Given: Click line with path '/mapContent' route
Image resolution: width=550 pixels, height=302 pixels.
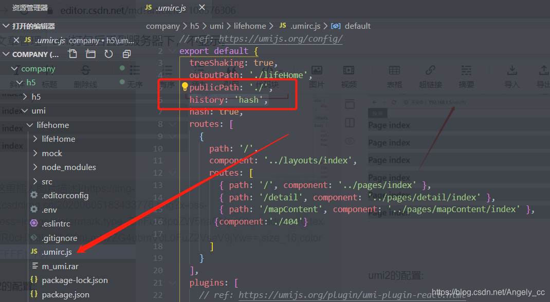Looking at the screenshot, I should (377, 210).
